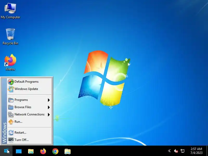Click the Network Connections menu entry
The image size is (208, 156).
29,114
